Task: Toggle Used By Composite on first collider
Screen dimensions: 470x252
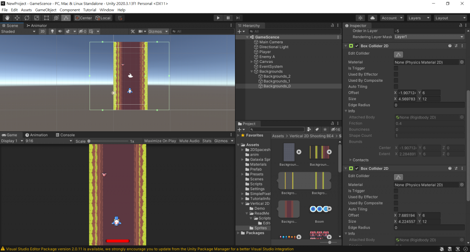Action: click(x=396, y=80)
